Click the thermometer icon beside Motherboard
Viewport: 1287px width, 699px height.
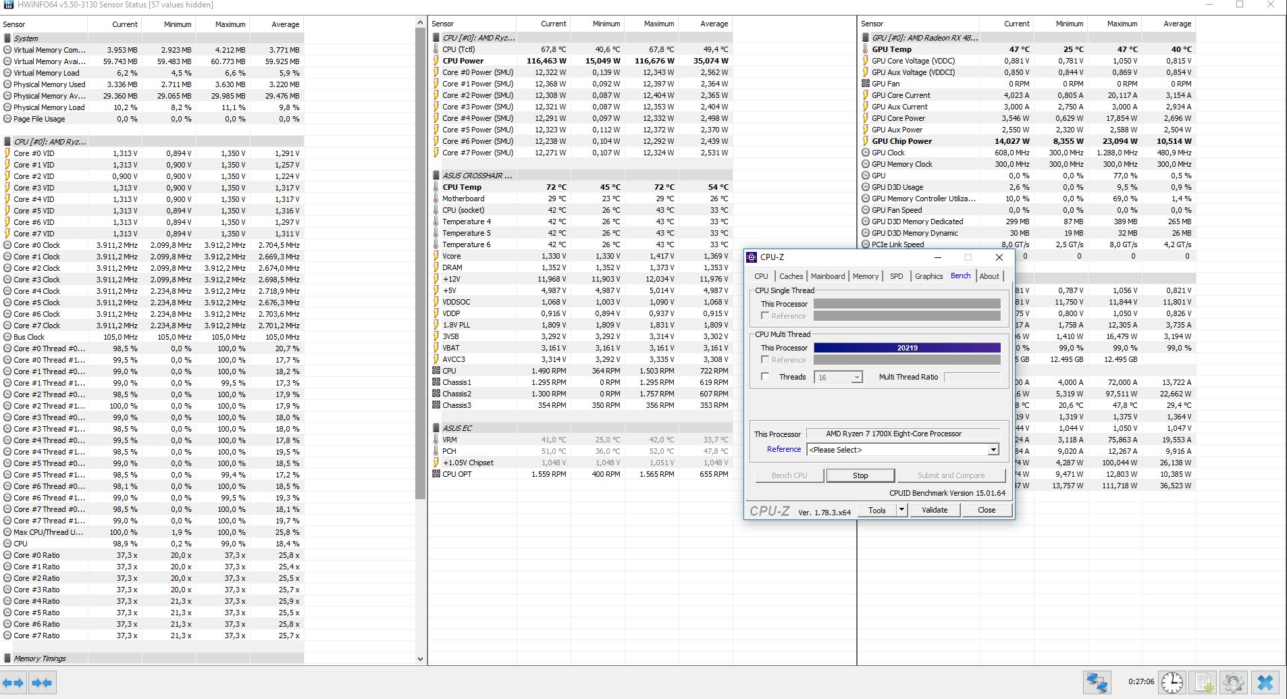pos(436,199)
